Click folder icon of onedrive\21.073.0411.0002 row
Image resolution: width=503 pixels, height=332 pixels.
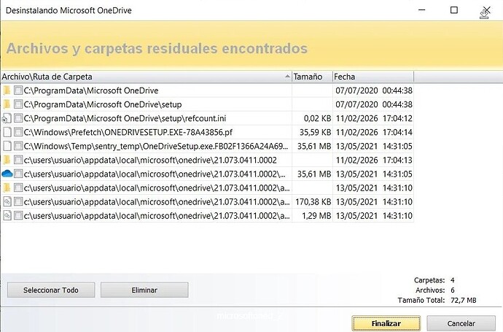point(7,160)
